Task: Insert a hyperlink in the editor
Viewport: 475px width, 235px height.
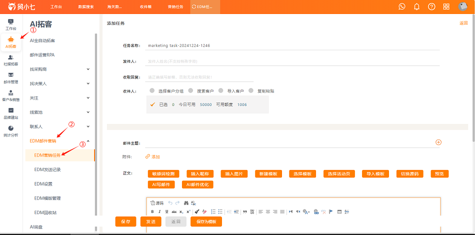Action: [x=316, y=211]
